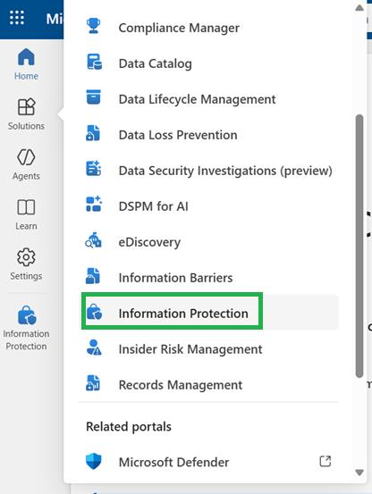
Task: Select the Agents icon in sidebar
Action: click(x=26, y=157)
